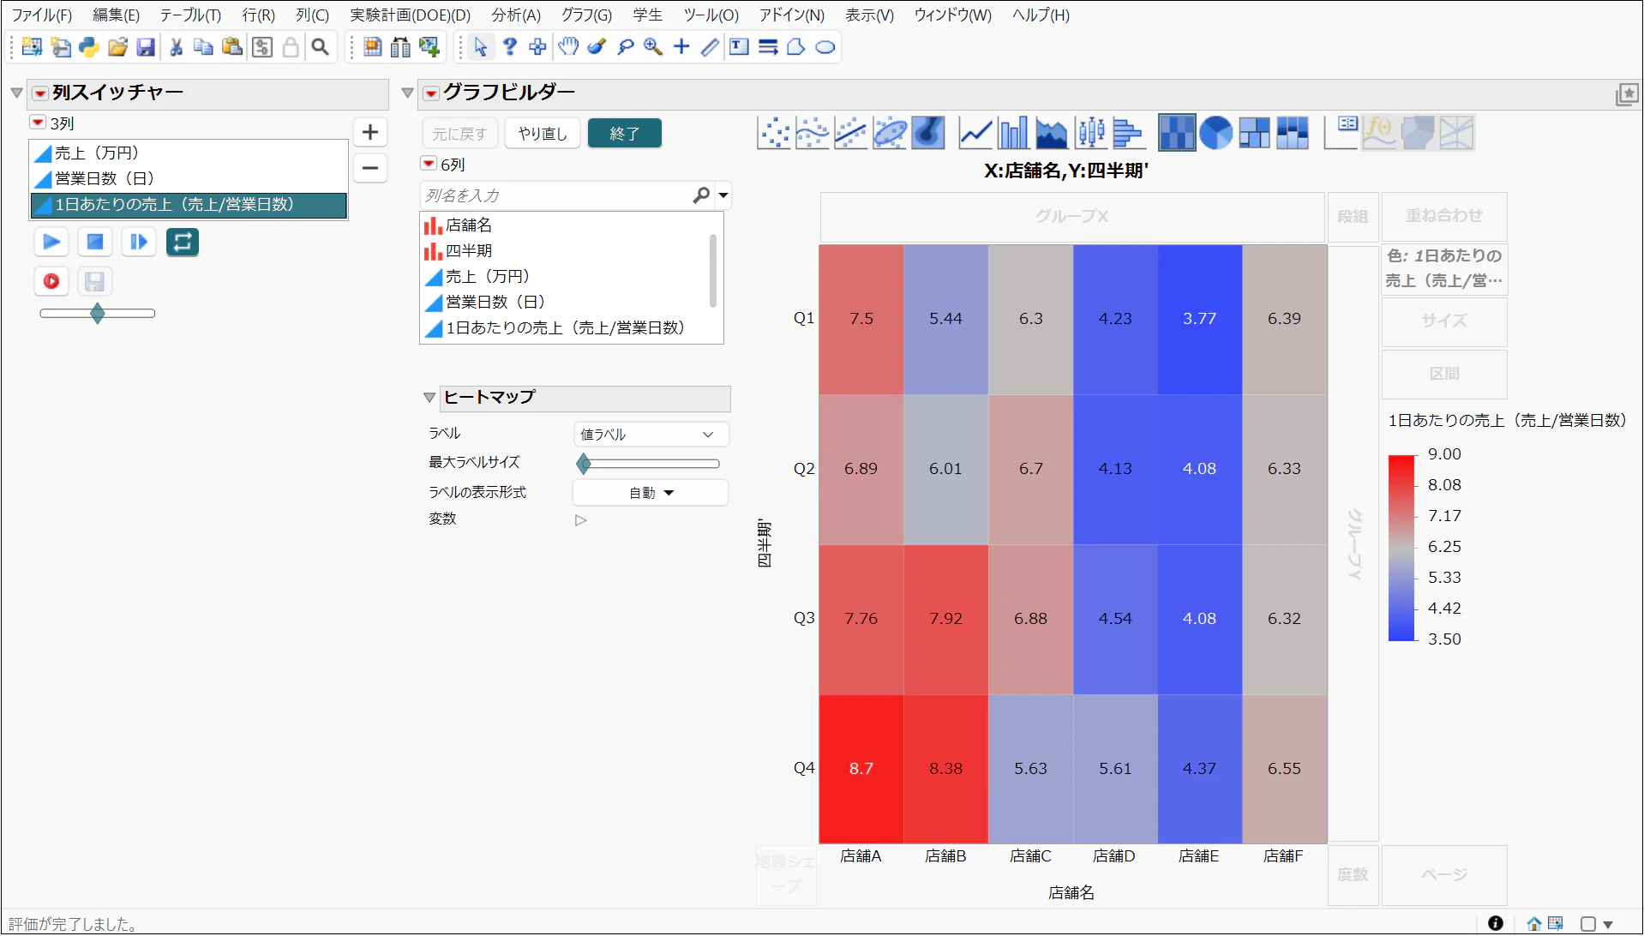Expand the 変数 disclosure triangle

point(581,520)
